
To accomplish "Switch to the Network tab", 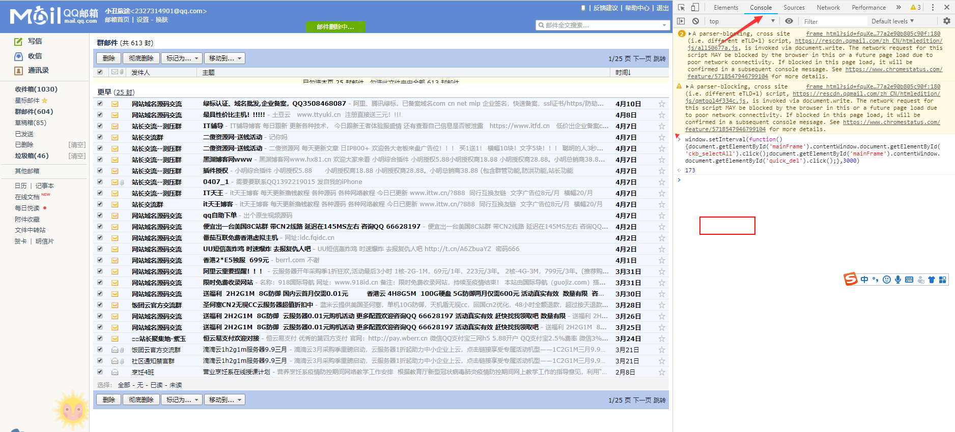I will click(x=828, y=8).
